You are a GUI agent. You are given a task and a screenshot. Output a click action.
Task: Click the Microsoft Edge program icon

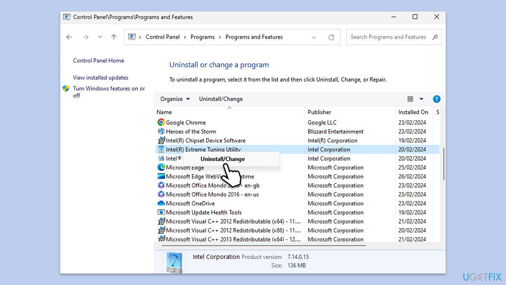tap(161, 167)
